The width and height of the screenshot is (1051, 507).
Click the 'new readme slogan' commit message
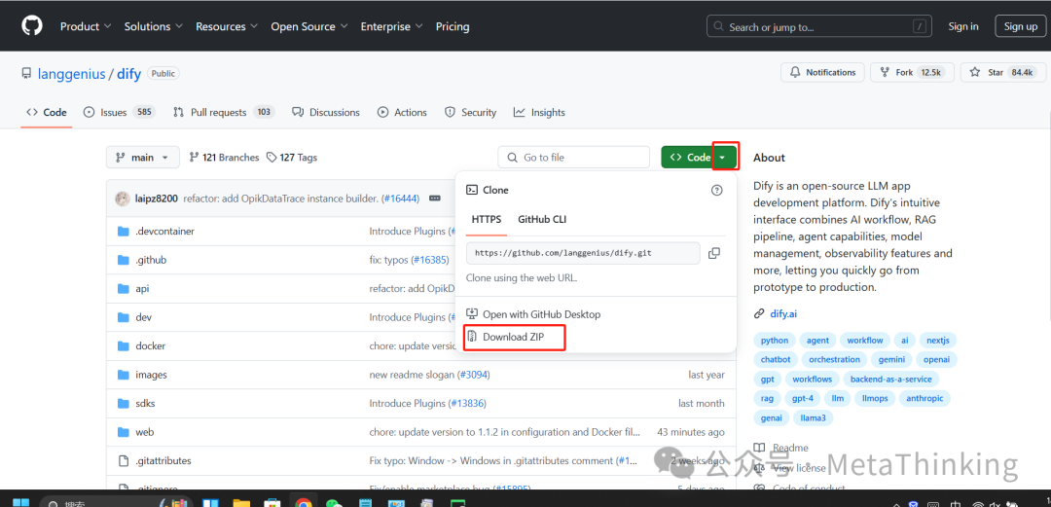tap(412, 375)
